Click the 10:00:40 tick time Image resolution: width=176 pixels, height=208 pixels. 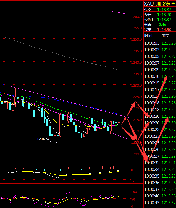(x=152, y=196)
